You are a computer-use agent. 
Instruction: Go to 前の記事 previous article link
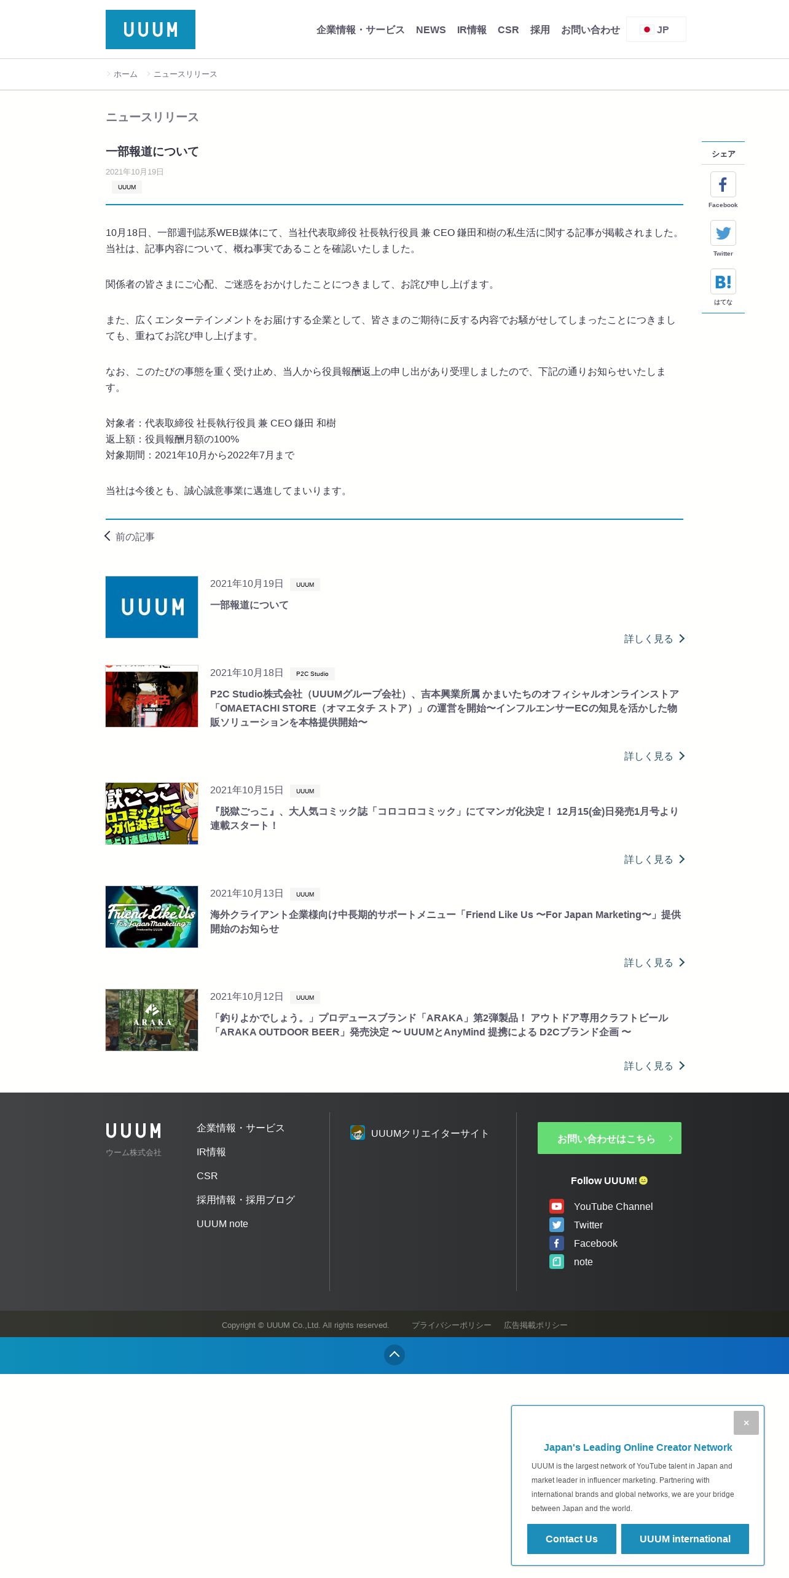click(130, 536)
